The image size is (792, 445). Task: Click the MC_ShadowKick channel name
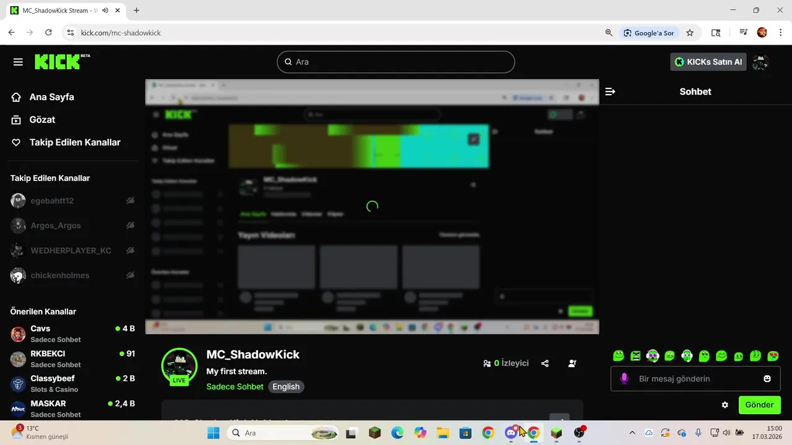(x=253, y=355)
